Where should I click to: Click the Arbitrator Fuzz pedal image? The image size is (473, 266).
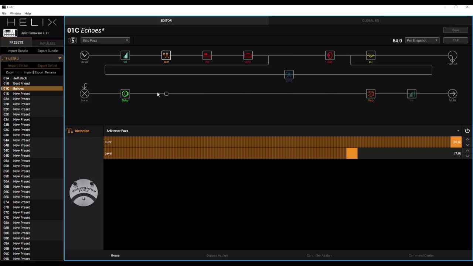[x=84, y=192]
